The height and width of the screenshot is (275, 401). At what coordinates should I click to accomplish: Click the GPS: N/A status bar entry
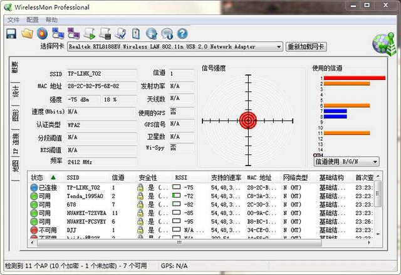tap(174, 266)
